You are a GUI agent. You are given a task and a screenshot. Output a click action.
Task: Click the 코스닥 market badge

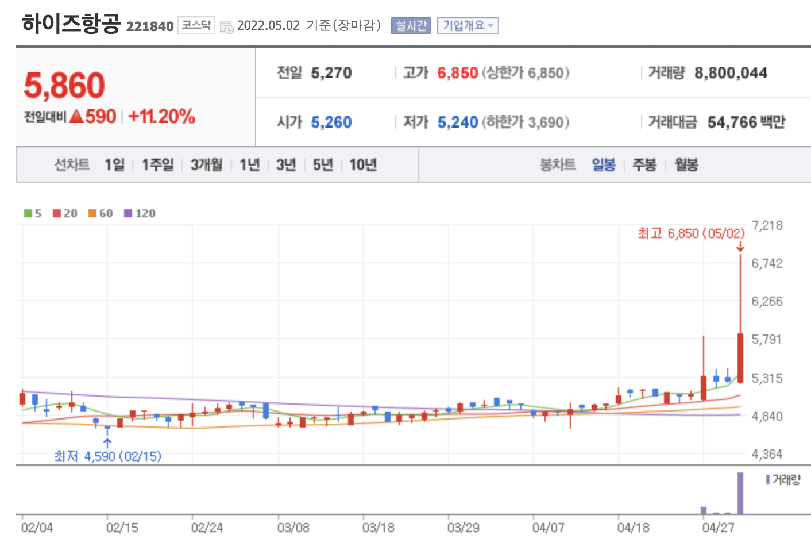[x=196, y=25]
